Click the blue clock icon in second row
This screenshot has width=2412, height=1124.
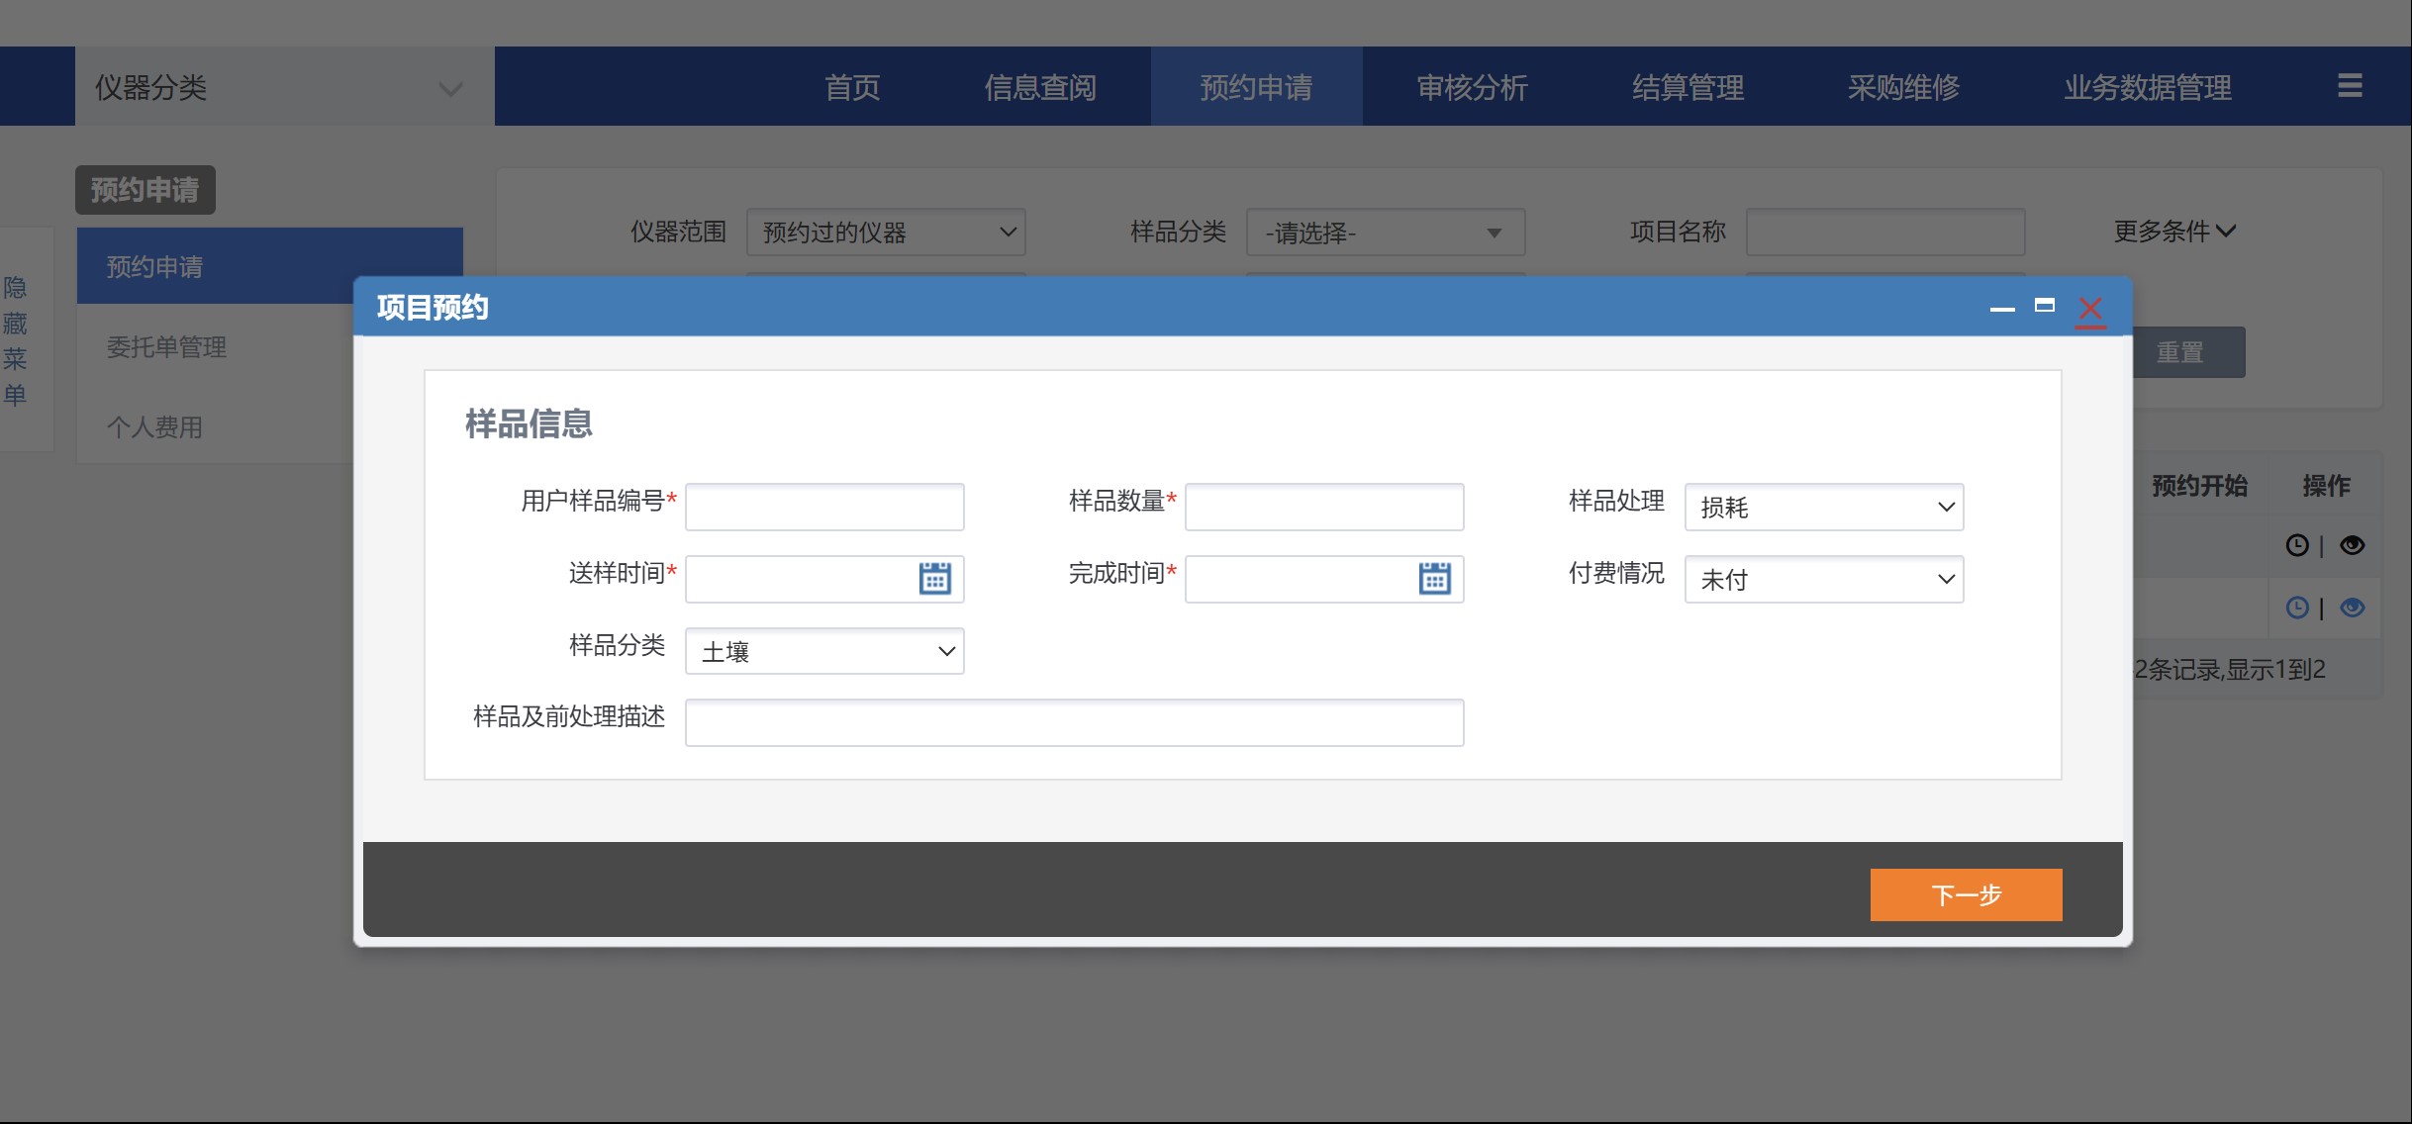[x=2297, y=608]
